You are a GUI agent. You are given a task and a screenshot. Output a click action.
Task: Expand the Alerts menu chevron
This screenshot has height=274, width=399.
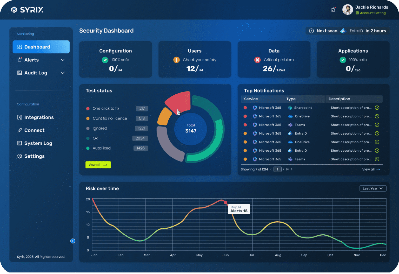pos(63,60)
